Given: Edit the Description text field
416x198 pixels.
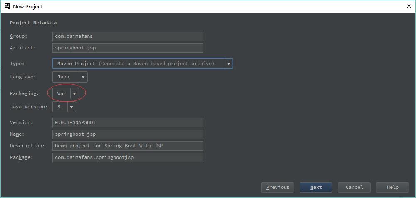Looking at the screenshot, I should pyautogui.click(x=128, y=146).
